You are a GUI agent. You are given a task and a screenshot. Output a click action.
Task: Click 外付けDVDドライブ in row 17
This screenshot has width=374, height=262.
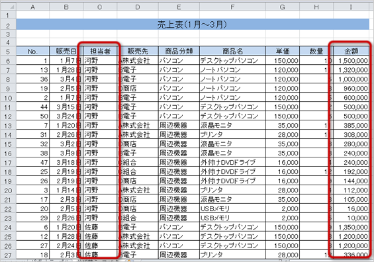tap(232, 162)
